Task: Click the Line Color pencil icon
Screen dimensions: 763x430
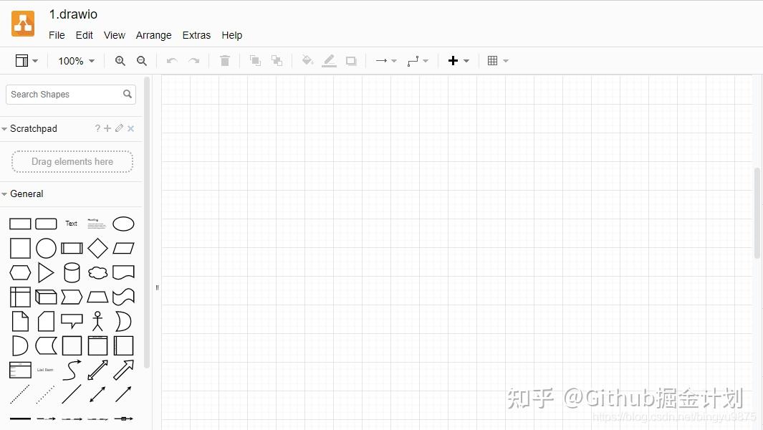Action: click(330, 61)
